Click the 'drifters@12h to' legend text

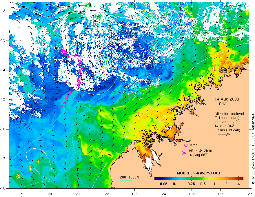[x=200, y=151]
